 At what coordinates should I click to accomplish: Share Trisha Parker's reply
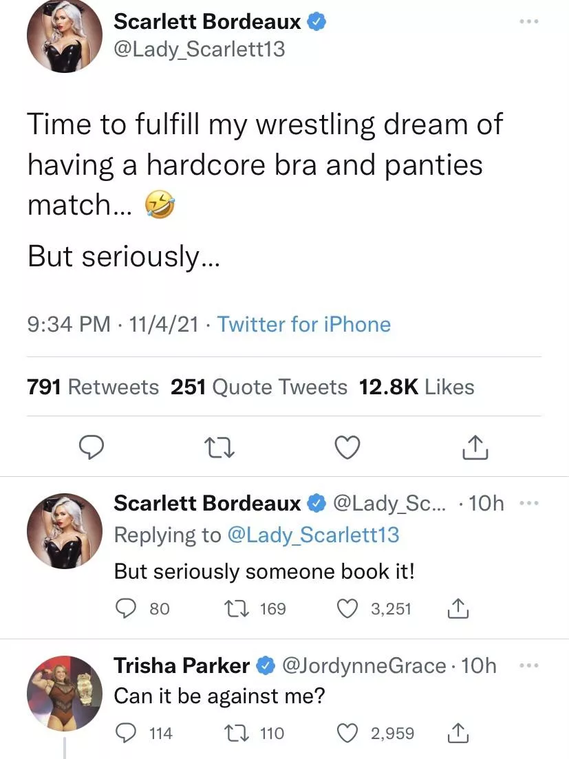click(458, 733)
